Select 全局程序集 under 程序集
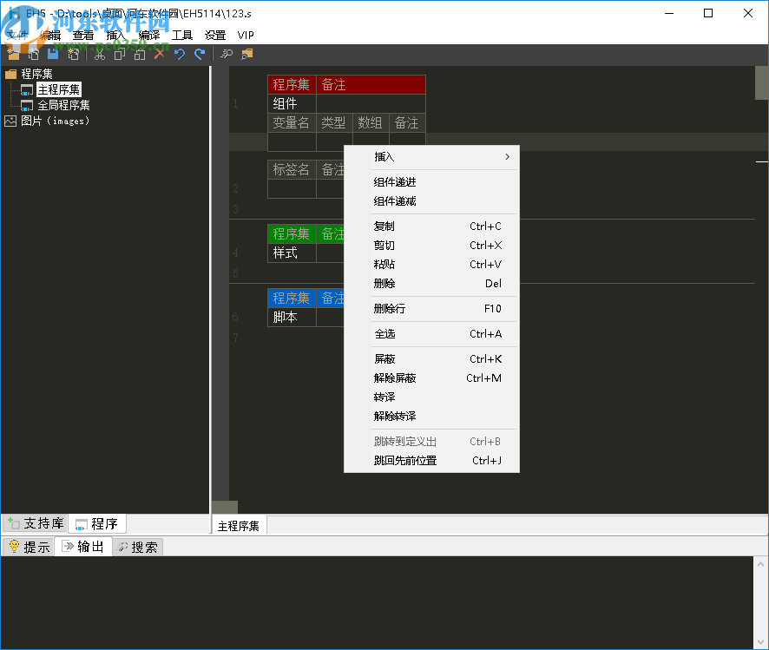 (x=62, y=104)
